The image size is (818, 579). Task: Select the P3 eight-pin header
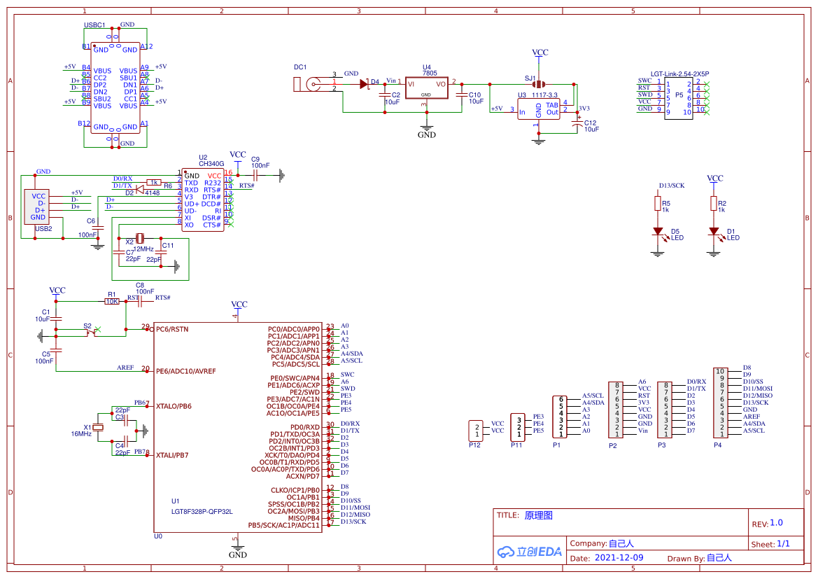click(x=665, y=410)
